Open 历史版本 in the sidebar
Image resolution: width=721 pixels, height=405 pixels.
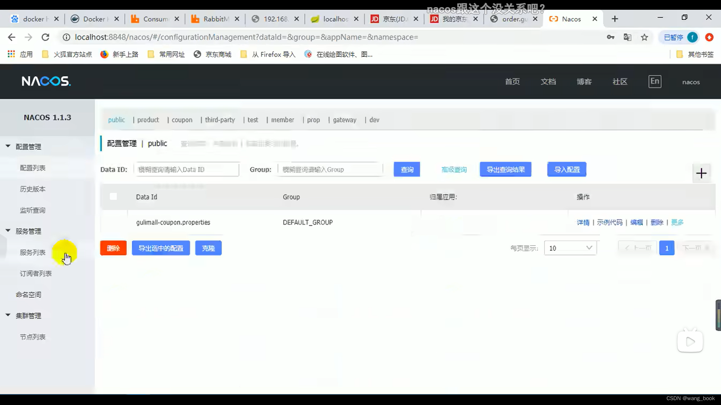coord(33,189)
